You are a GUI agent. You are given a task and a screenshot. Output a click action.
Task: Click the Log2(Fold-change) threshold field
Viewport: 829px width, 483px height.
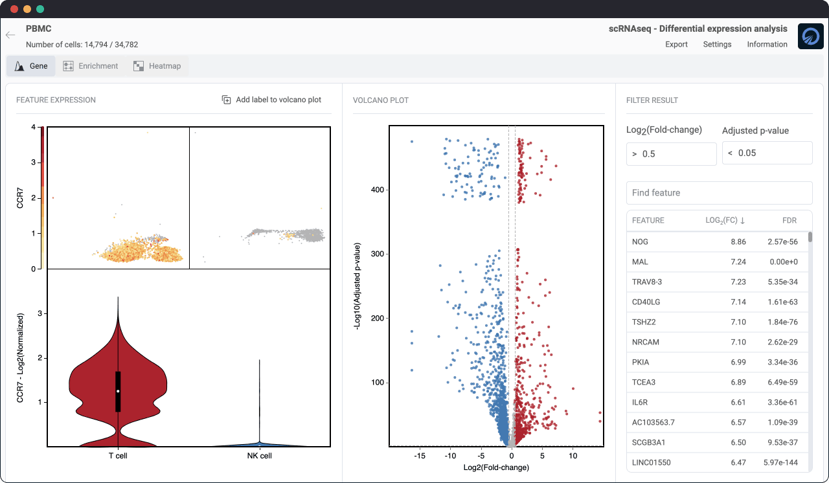tap(671, 153)
